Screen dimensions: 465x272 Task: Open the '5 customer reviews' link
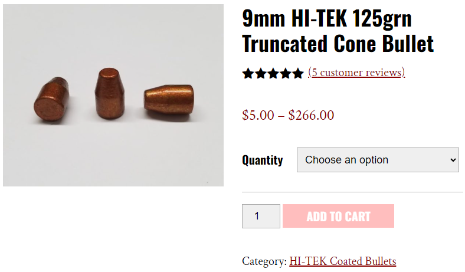click(x=356, y=73)
